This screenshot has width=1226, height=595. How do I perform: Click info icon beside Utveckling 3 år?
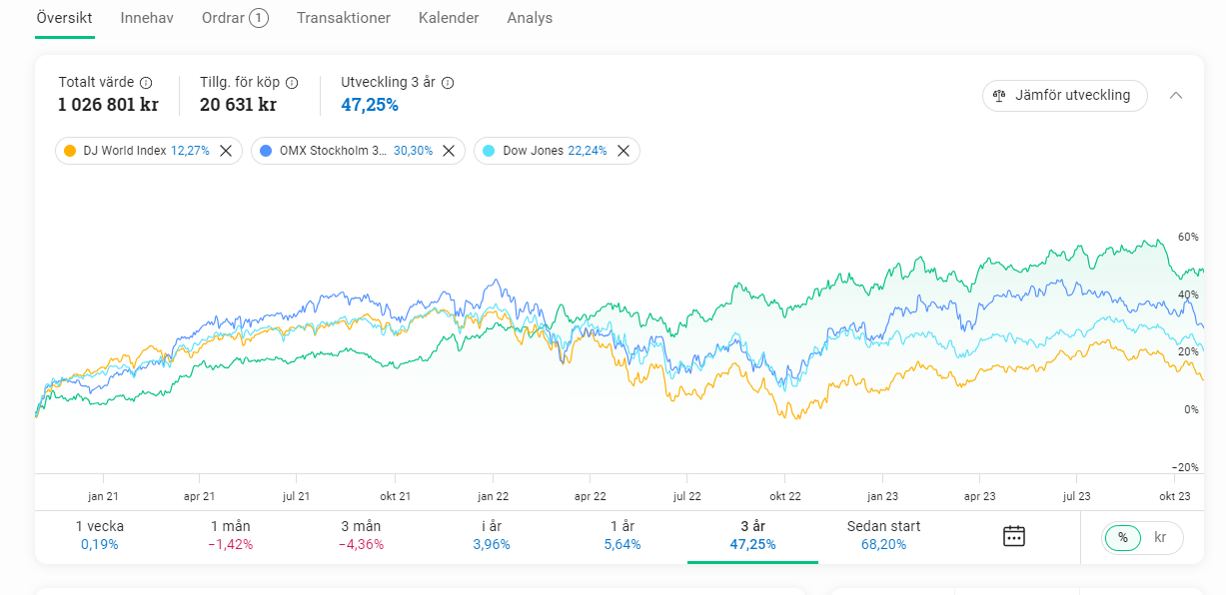[x=448, y=83]
